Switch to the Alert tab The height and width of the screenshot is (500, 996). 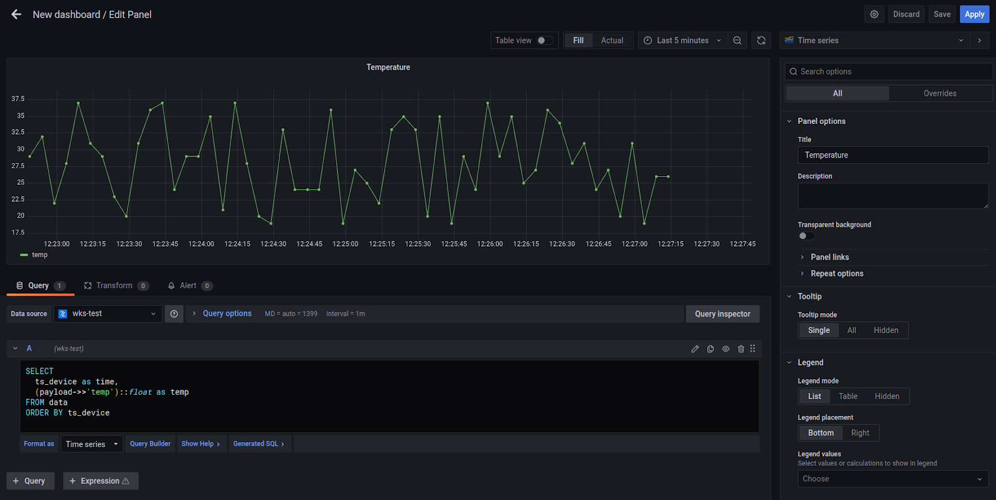(x=190, y=286)
